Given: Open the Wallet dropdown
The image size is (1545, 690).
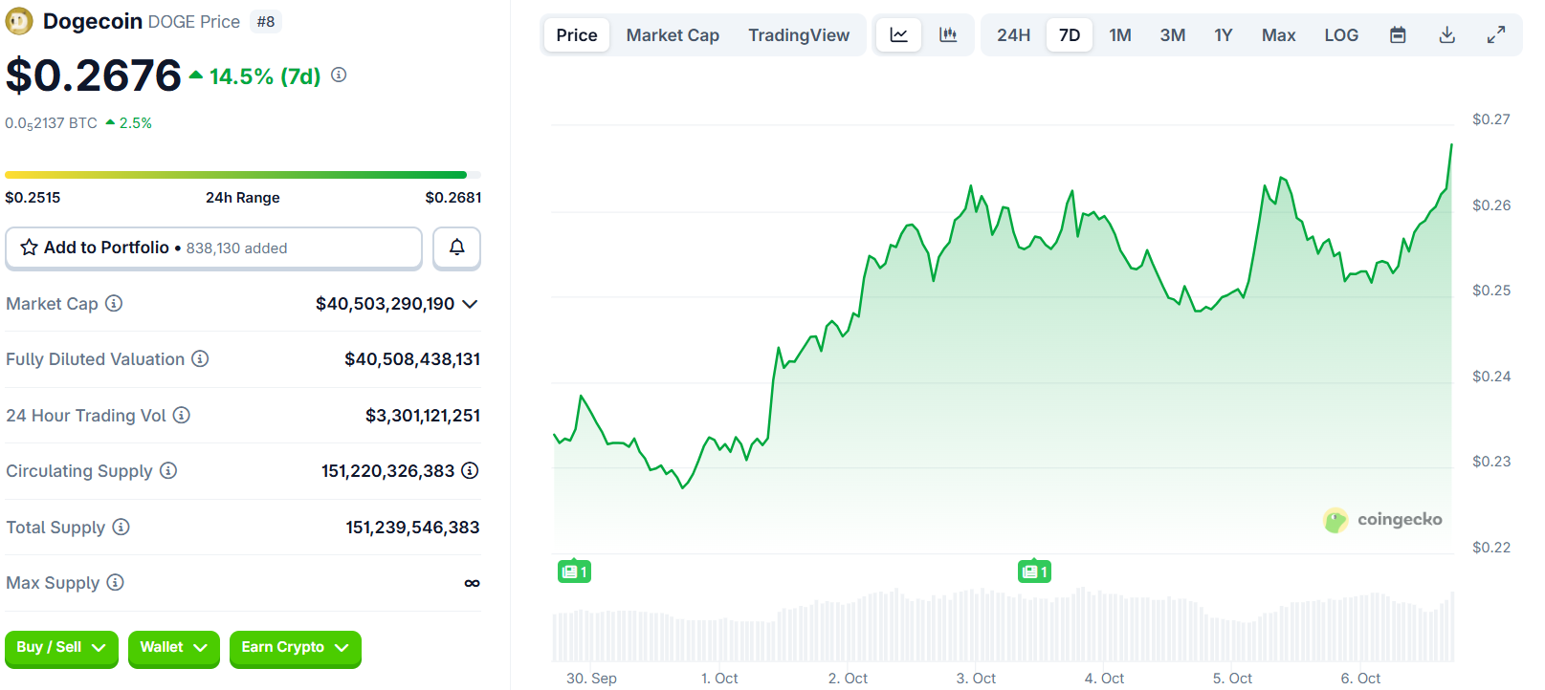Looking at the screenshot, I should click(x=173, y=648).
